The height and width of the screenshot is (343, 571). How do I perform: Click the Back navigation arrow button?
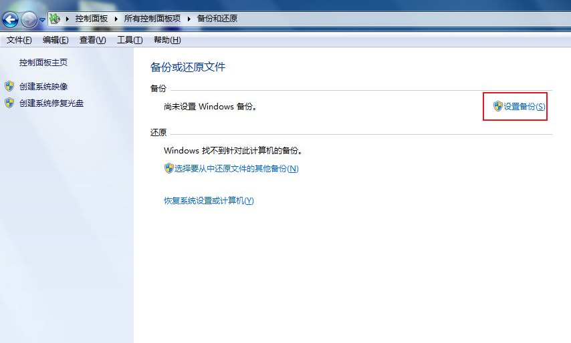point(10,19)
